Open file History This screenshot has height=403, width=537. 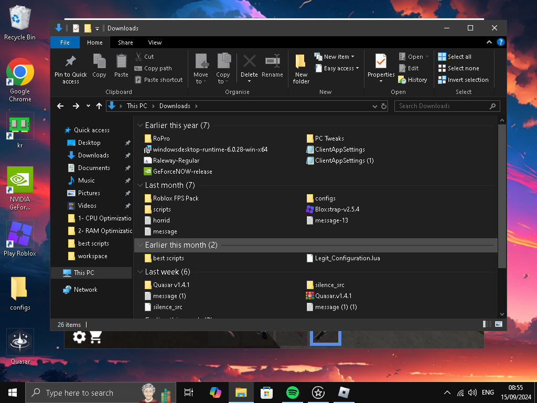click(x=413, y=80)
